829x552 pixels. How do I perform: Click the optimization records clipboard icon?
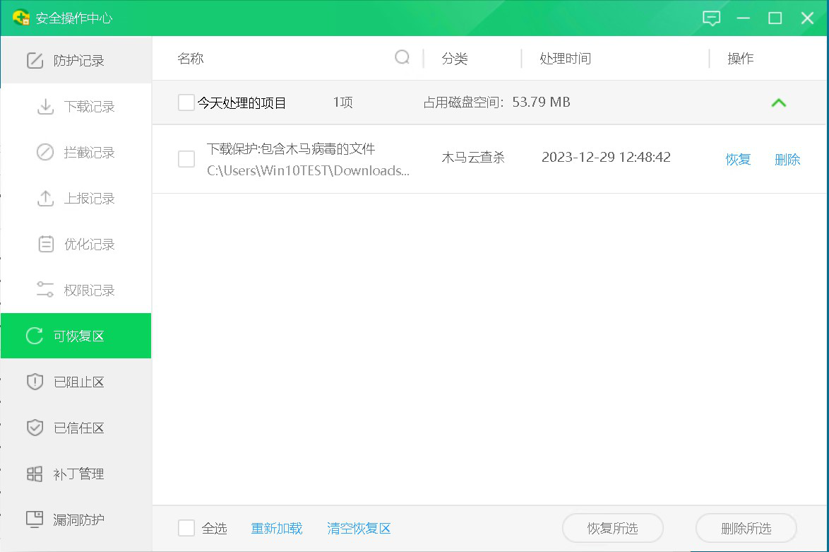point(45,245)
